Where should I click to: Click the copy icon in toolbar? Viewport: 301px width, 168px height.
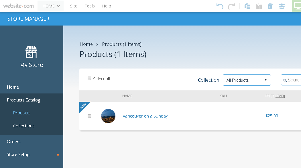tap(247, 6)
